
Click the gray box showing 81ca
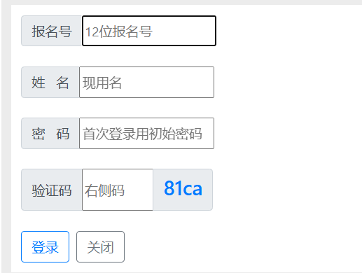point(183,190)
